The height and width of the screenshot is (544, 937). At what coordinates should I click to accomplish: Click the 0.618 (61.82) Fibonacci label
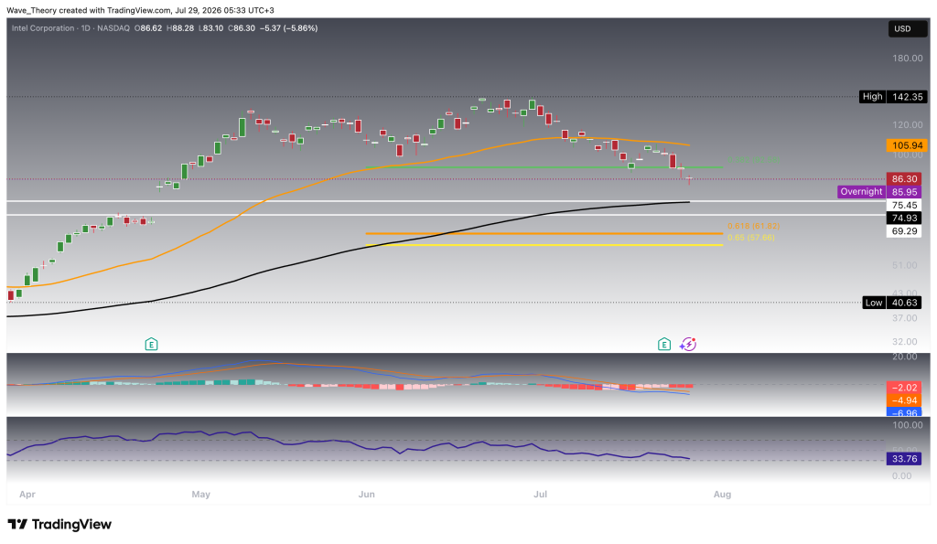click(x=754, y=226)
